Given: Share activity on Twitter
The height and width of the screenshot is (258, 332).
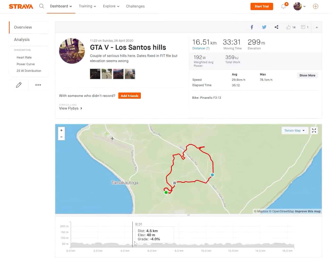Looking at the screenshot, I should click(x=264, y=27).
